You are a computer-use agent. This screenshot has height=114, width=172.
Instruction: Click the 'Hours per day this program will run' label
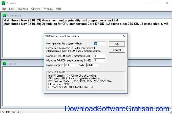pos(64,44)
